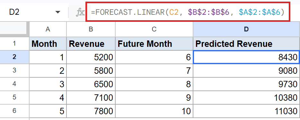
Task: Select Month cell containing 5
Action: coord(48,111)
